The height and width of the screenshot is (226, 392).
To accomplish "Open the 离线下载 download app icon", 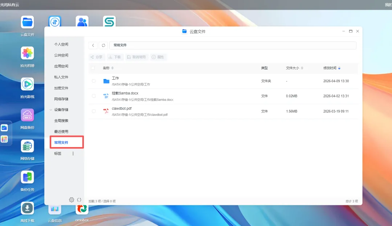I will pos(27,208).
